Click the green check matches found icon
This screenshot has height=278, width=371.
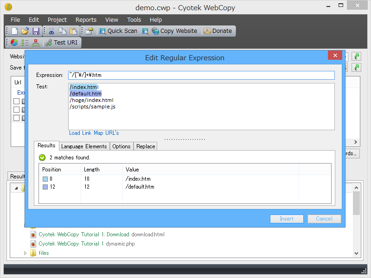click(x=42, y=158)
